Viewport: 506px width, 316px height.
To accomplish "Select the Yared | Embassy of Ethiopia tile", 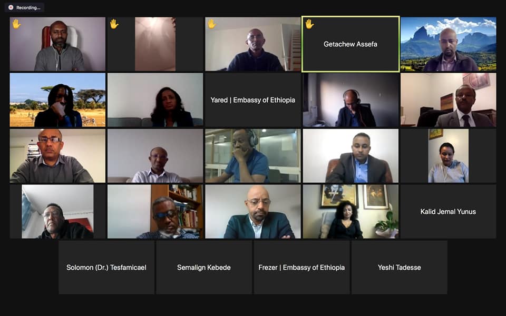I will [x=252, y=100].
